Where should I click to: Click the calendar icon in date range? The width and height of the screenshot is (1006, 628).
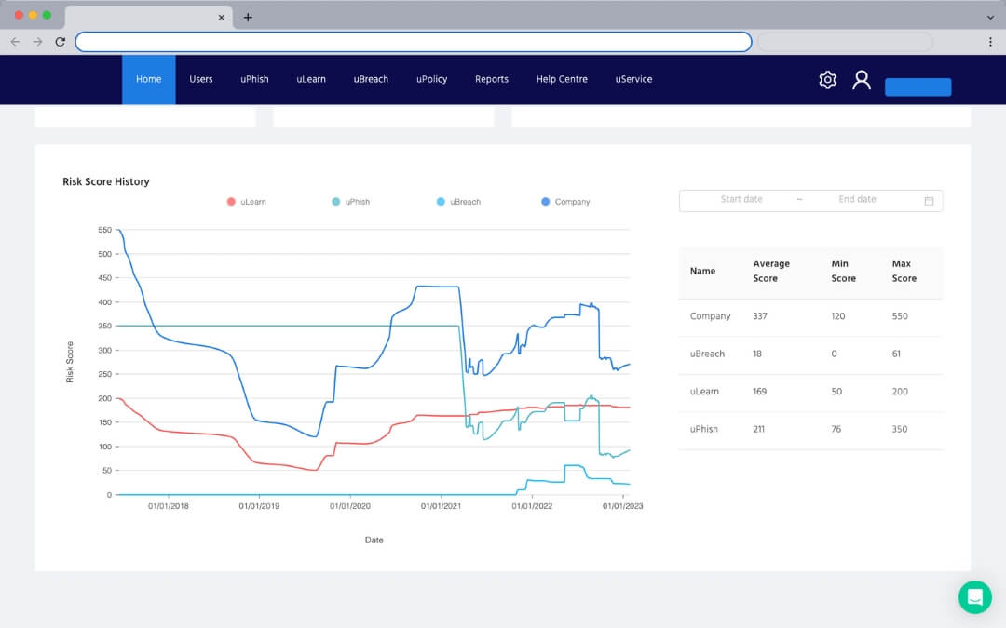(x=929, y=200)
